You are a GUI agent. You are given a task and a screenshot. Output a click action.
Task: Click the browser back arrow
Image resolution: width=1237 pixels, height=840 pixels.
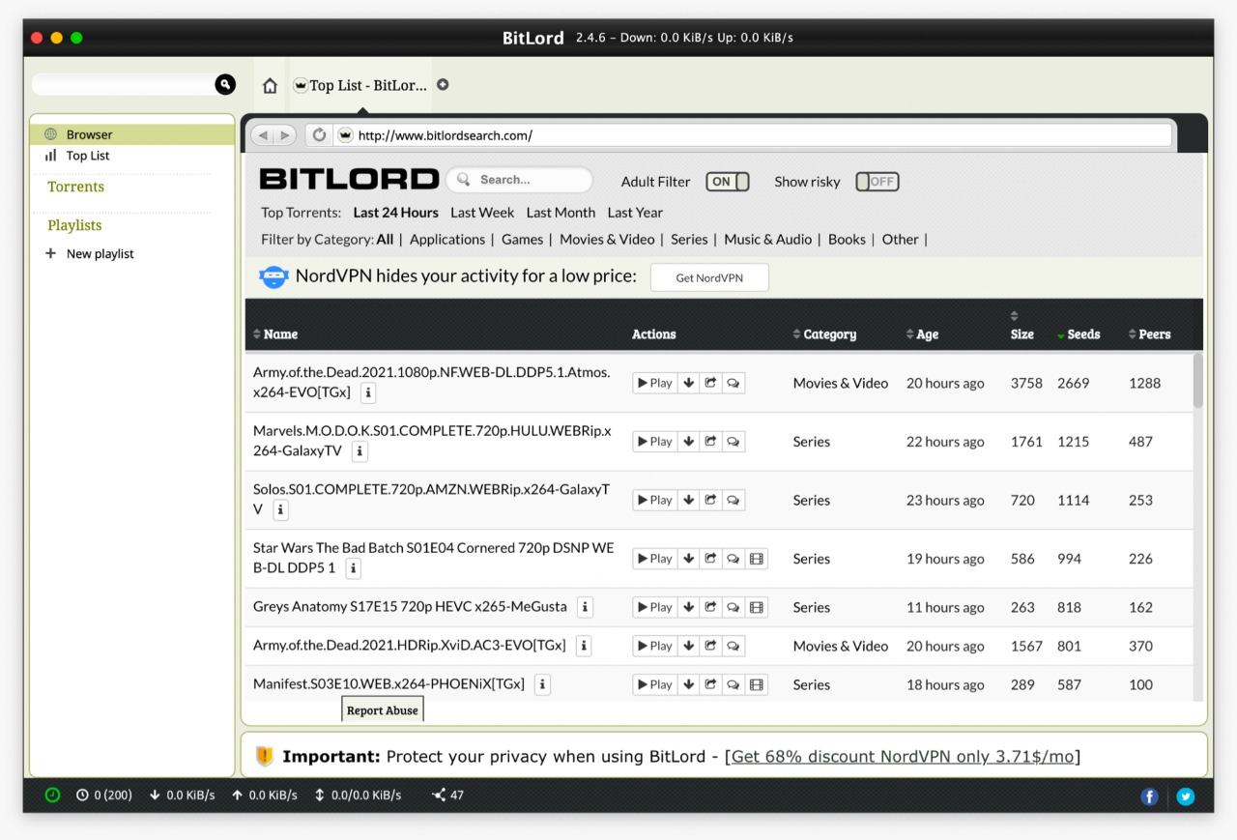[x=262, y=135]
